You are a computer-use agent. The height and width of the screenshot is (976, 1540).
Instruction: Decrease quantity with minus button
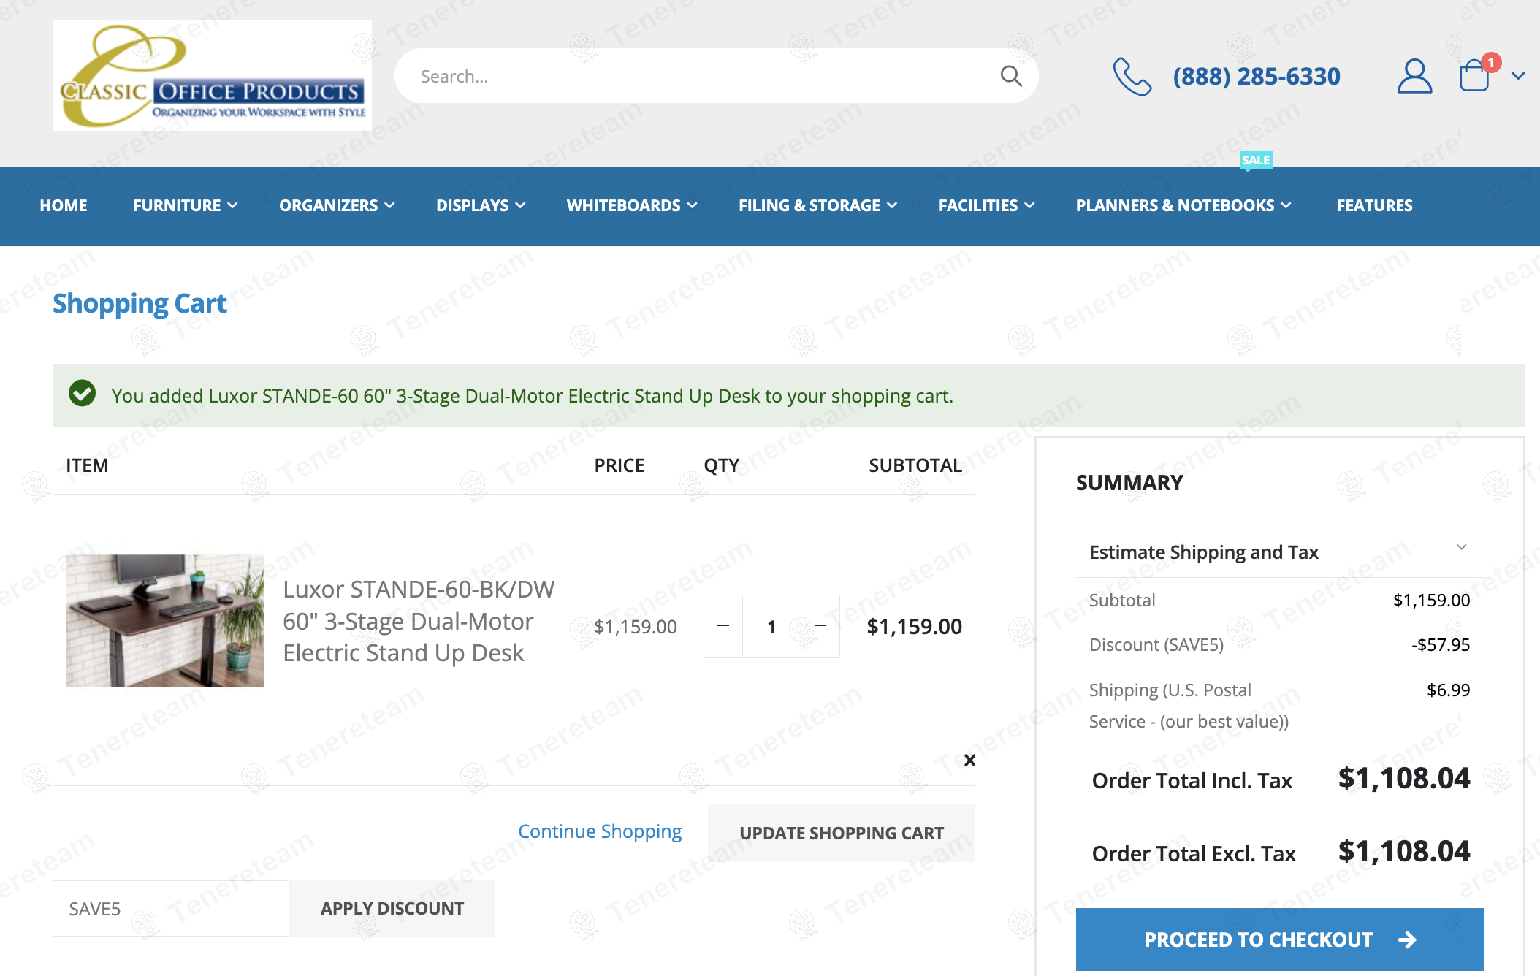723,626
